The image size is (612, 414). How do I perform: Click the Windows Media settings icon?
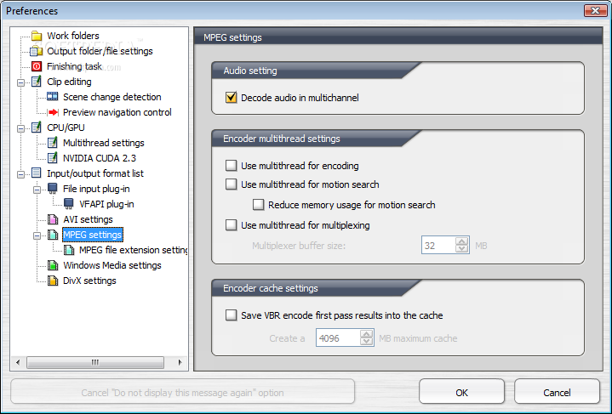52,265
